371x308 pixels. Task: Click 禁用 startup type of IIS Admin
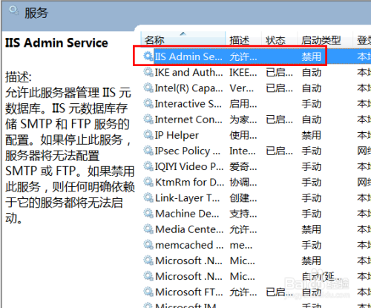coord(311,56)
